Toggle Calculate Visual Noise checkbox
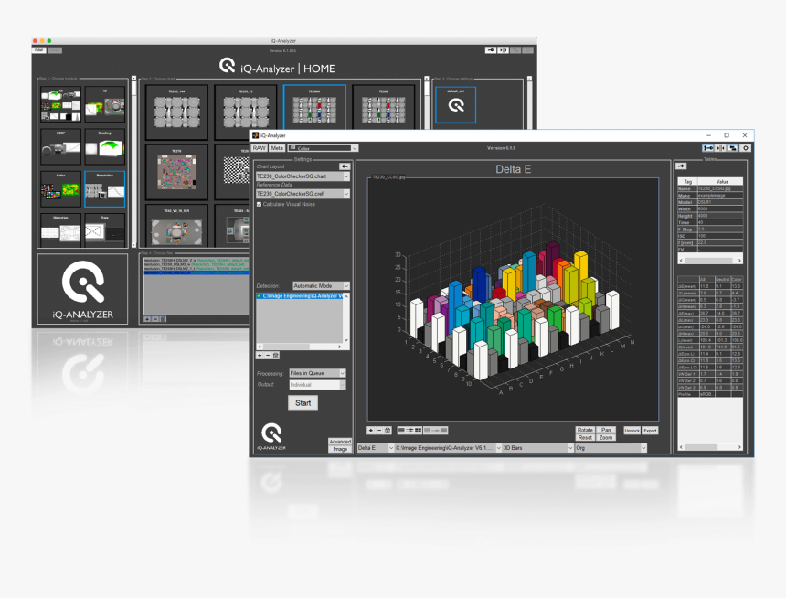The image size is (786, 598). point(260,204)
